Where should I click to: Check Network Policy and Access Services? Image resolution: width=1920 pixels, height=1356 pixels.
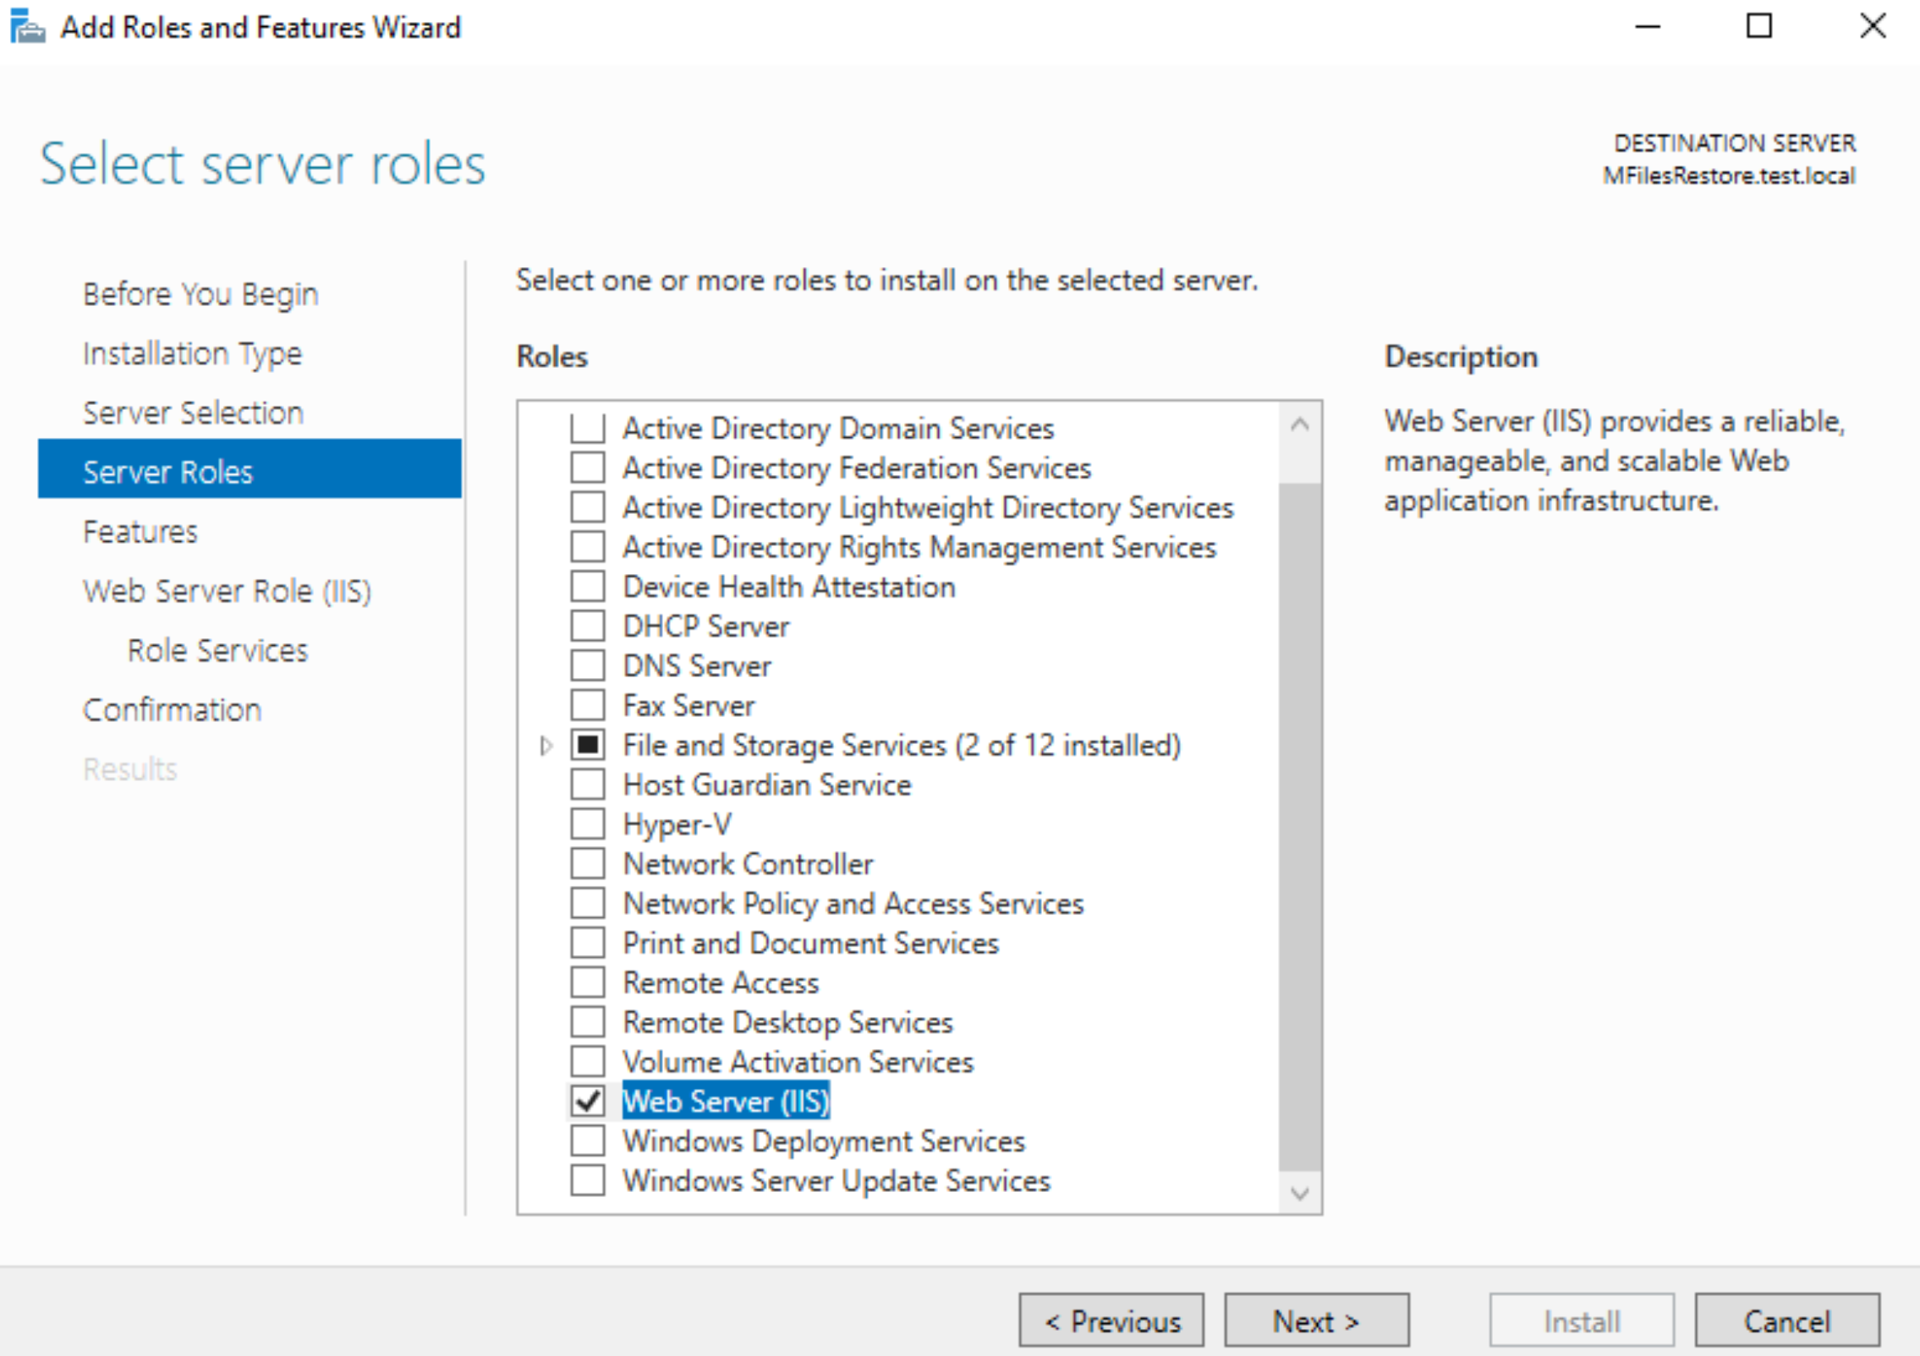[x=587, y=904]
